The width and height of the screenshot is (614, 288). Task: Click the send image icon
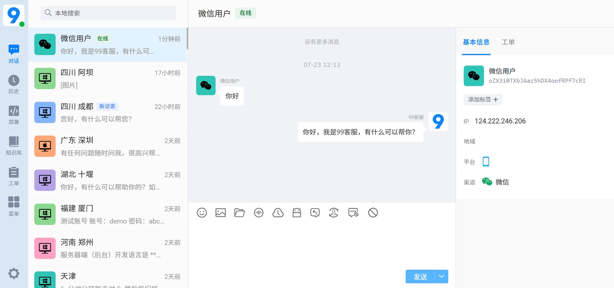(221, 212)
